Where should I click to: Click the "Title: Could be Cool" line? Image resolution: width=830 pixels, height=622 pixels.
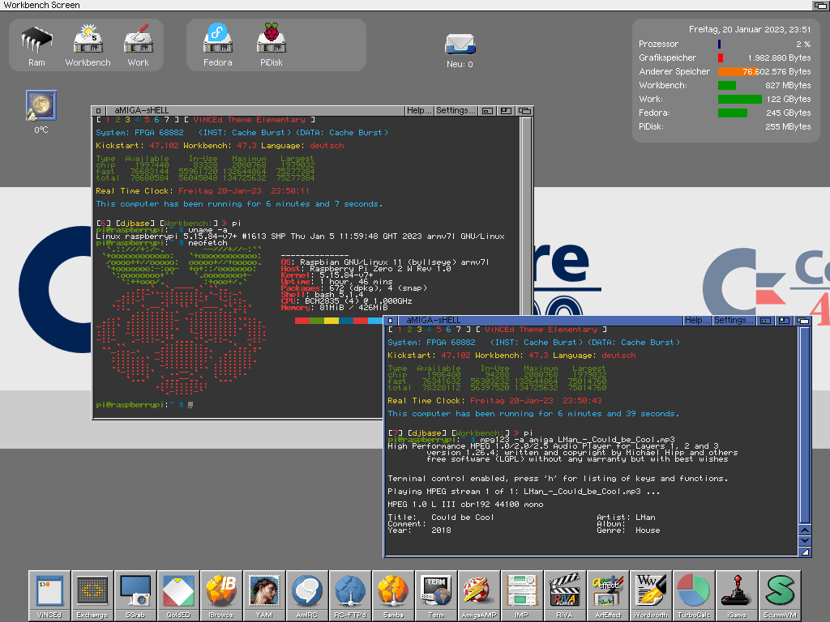pos(440,518)
